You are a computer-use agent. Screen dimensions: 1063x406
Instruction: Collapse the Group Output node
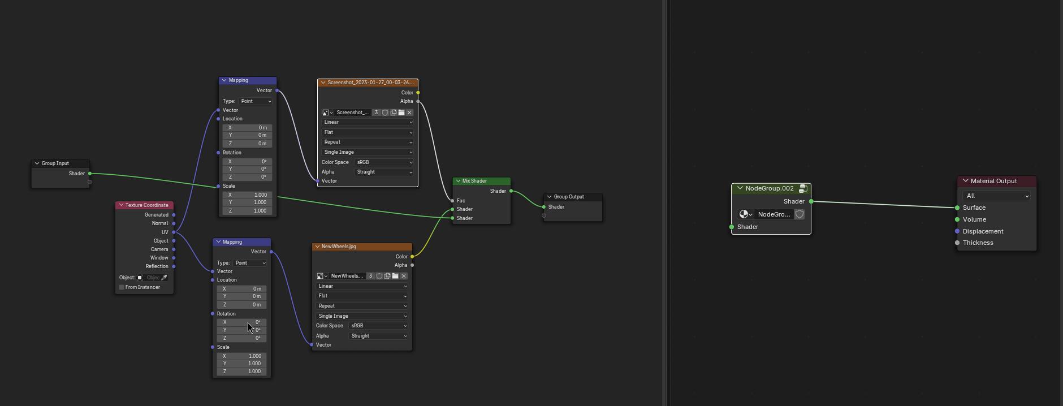[x=549, y=197]
